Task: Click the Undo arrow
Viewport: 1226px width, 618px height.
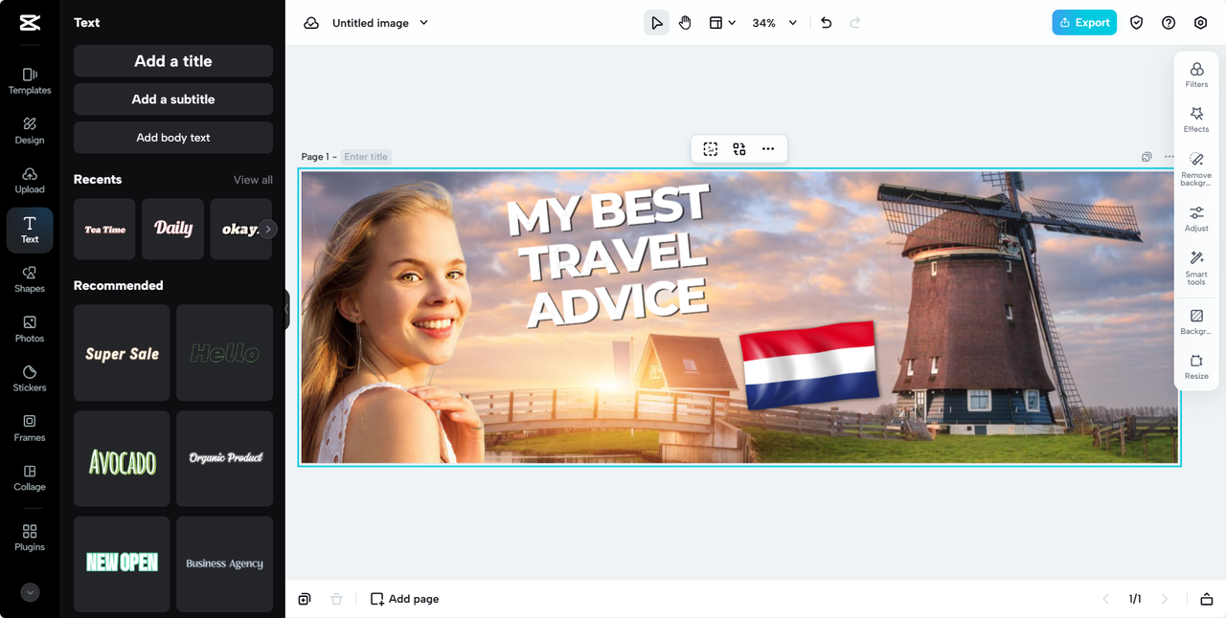Action: click(827, 23)
